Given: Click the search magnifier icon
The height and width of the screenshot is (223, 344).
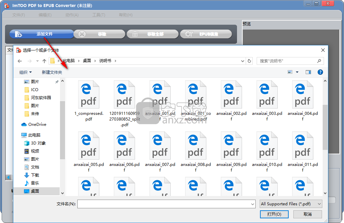Looking at the screenshot, I should (x=319, y=61).
